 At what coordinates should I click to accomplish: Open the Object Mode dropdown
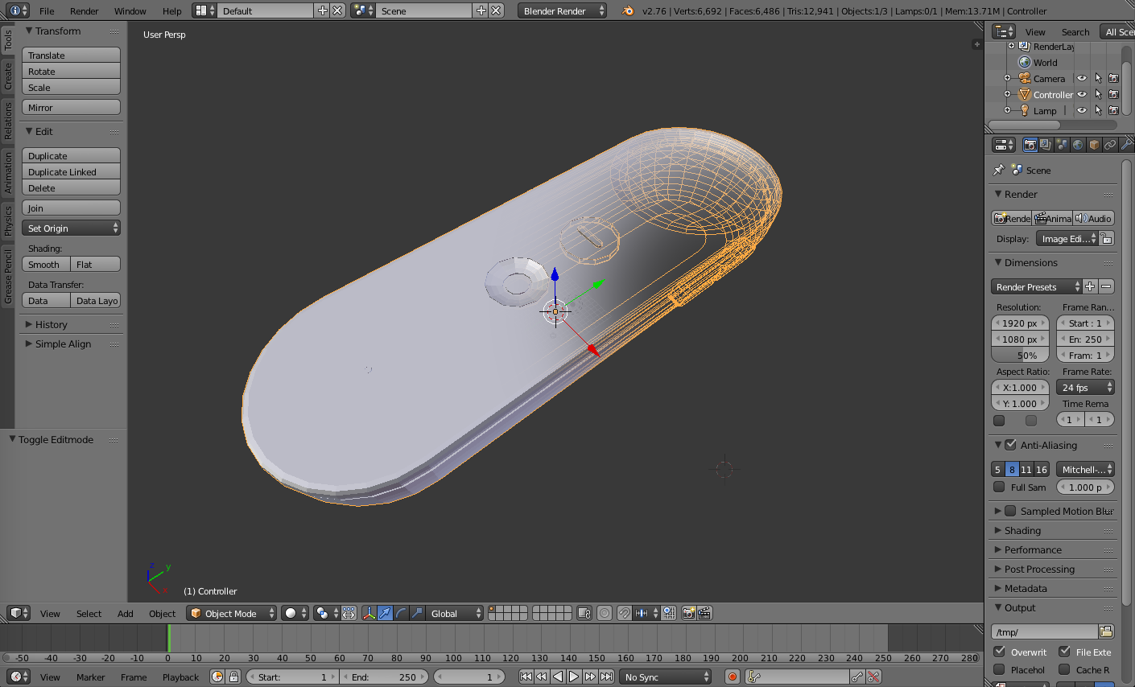point(231,614)
